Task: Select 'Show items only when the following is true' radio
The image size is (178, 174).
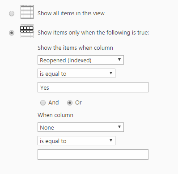Action: pos(12,33)
